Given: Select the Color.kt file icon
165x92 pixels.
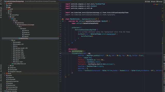Looking at the screenshot, I should click(23, 31).
